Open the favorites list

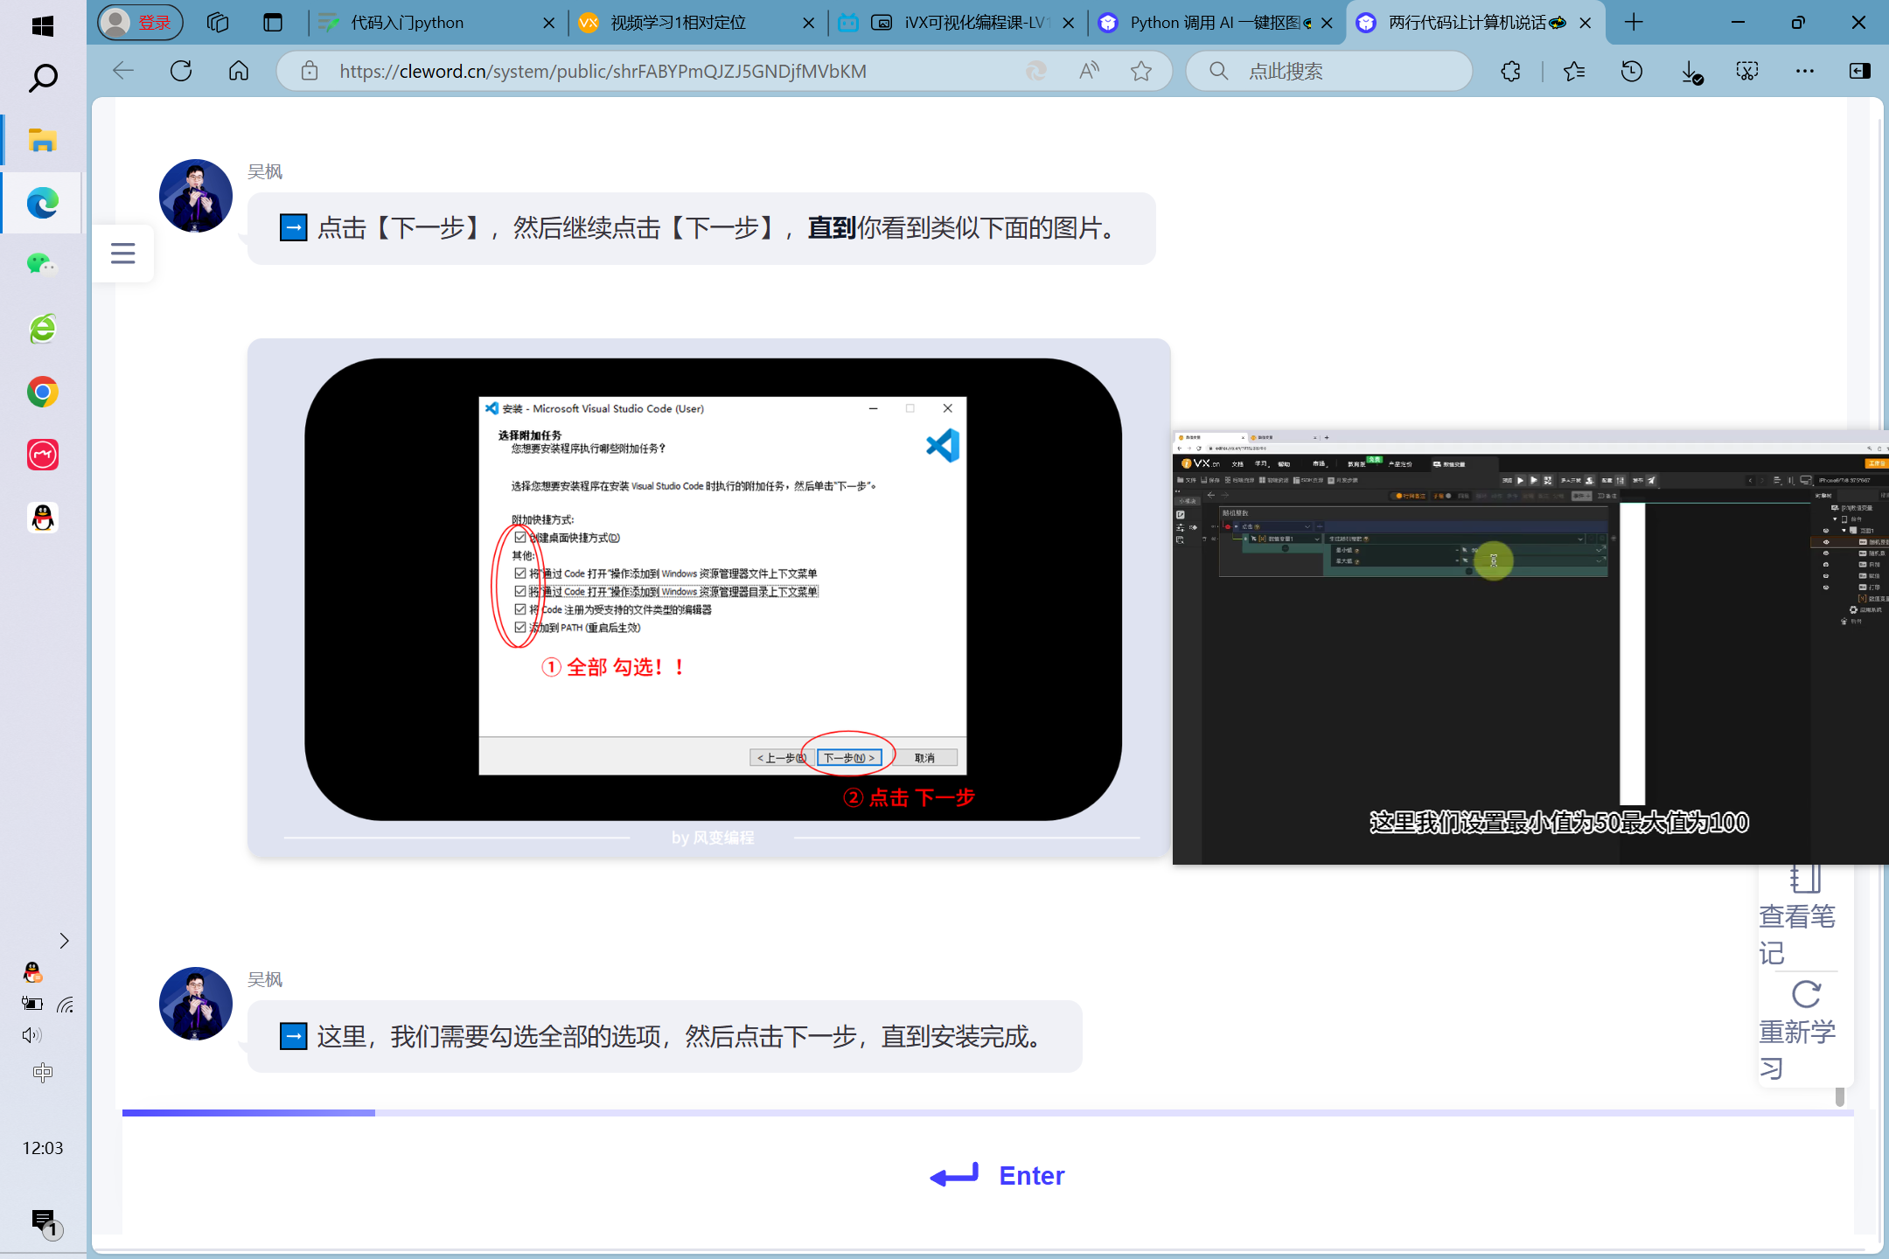1574,71
